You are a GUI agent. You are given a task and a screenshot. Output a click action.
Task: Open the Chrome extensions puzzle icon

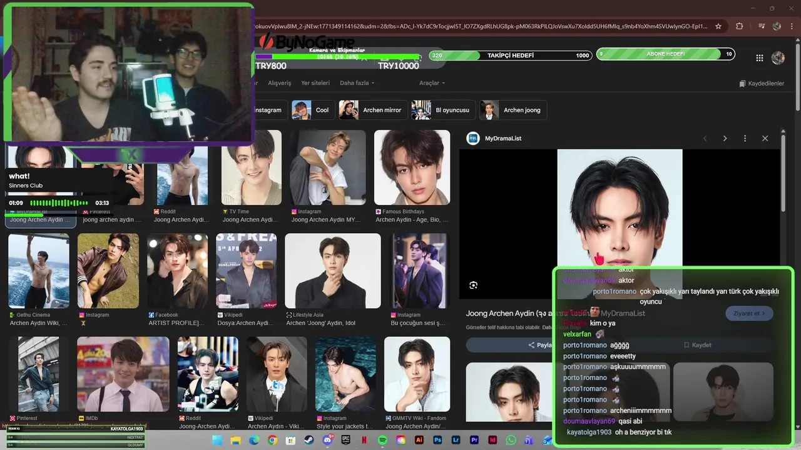click(x=740, y=26)
